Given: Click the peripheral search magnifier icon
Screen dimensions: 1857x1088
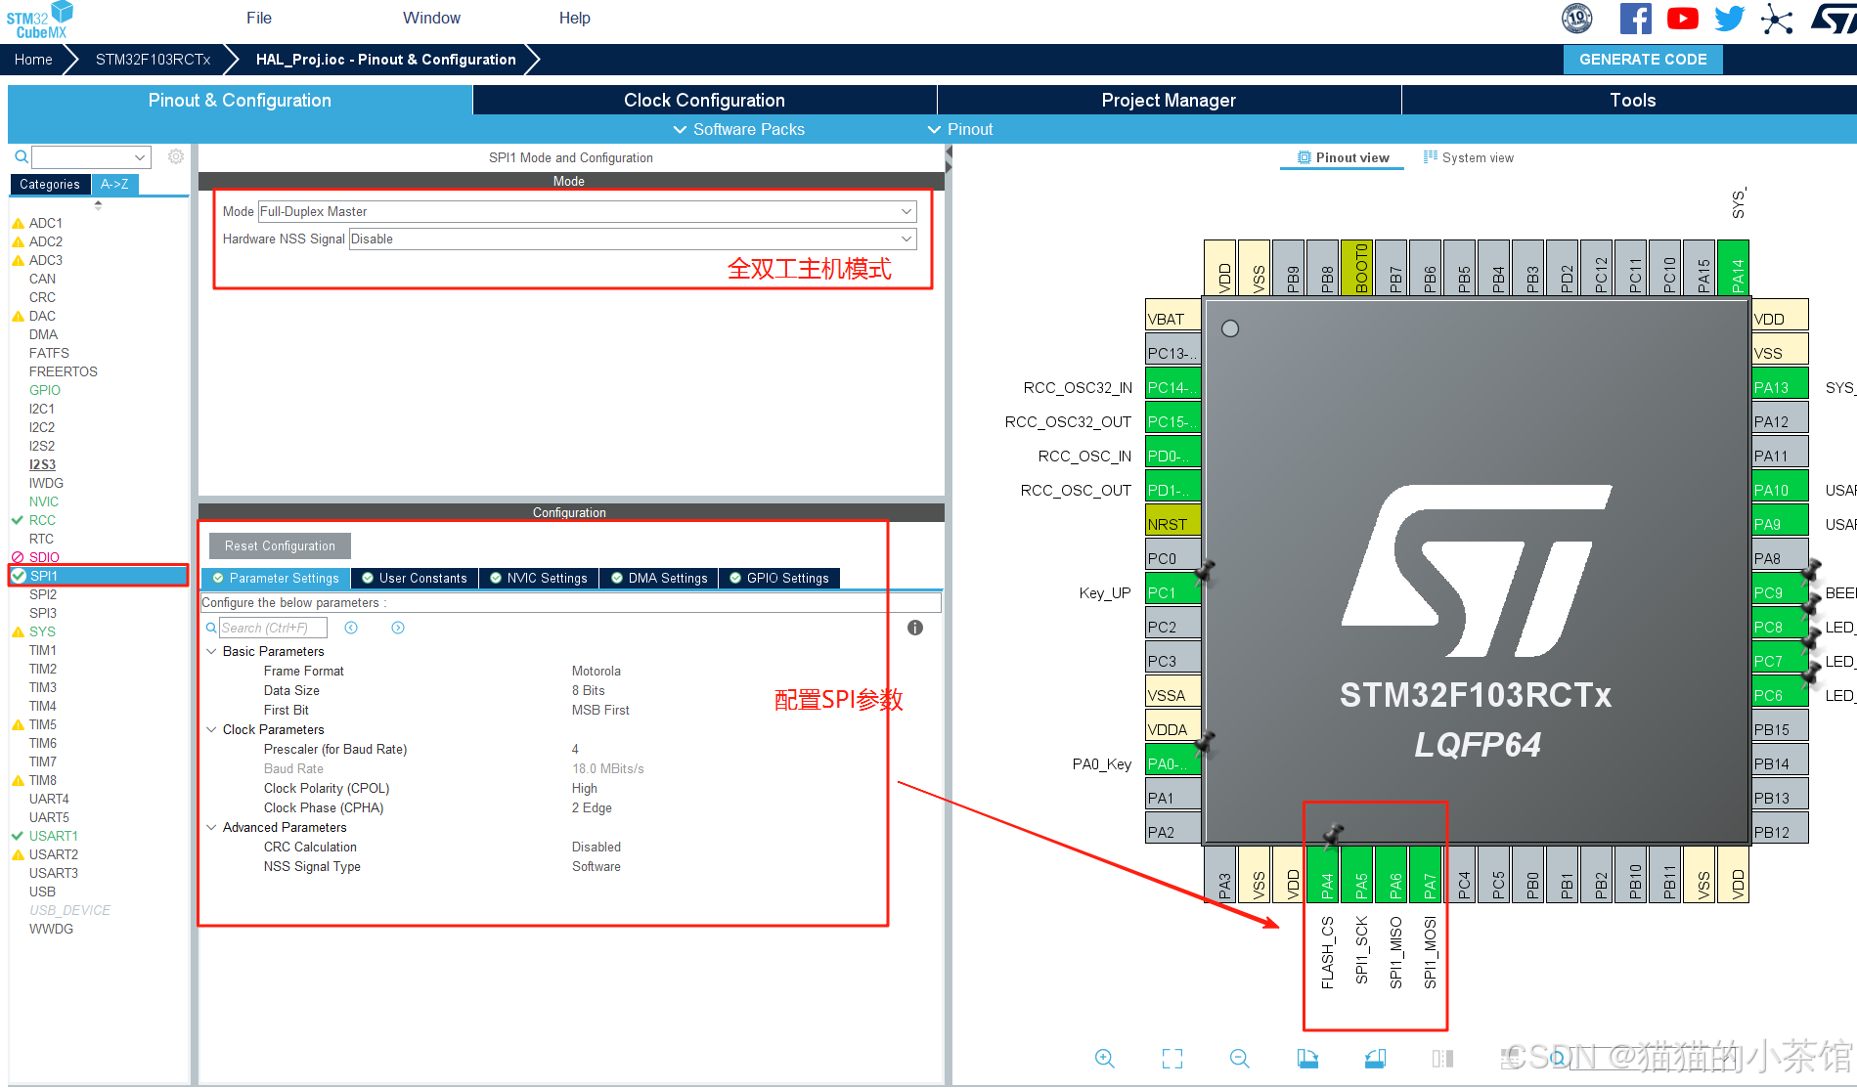Looking at the screenshot, I should (x=21, y=156).
